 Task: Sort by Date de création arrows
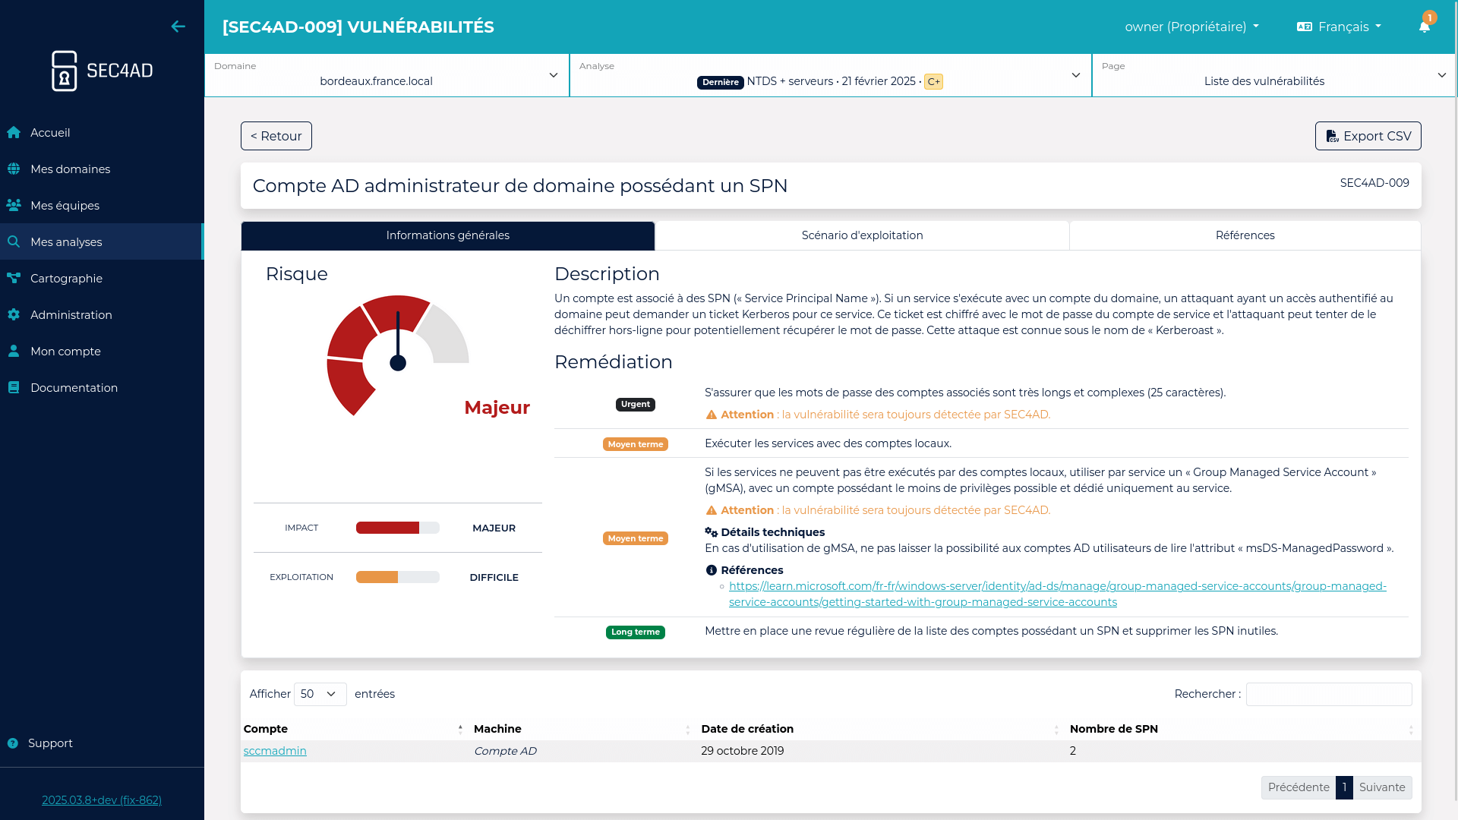(x=1056, y=730)
